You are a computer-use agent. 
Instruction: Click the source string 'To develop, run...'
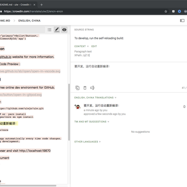(x=99, y=38)
